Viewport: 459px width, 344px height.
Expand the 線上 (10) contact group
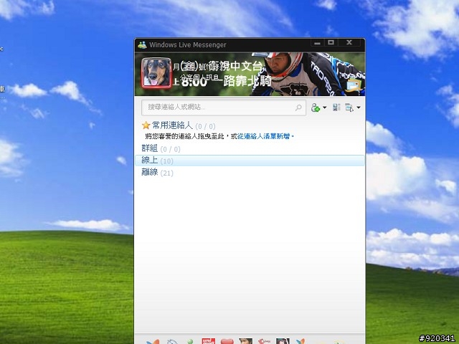(250, 161)
